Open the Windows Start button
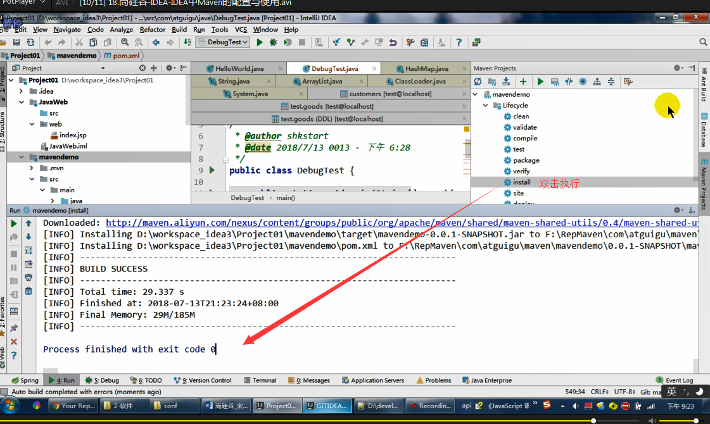The image size is (710, 424). 10,406
